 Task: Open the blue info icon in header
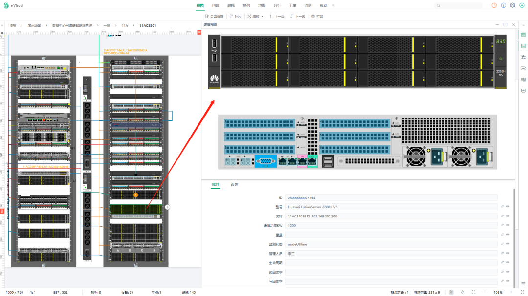click(x=503, y=5)
